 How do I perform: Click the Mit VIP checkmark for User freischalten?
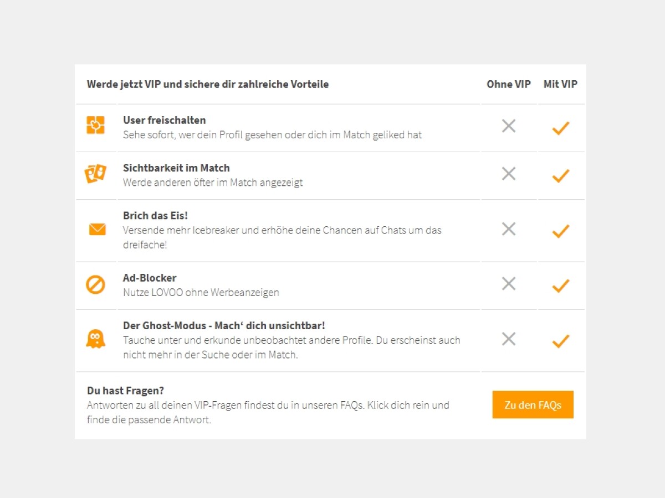coord(561,128)
